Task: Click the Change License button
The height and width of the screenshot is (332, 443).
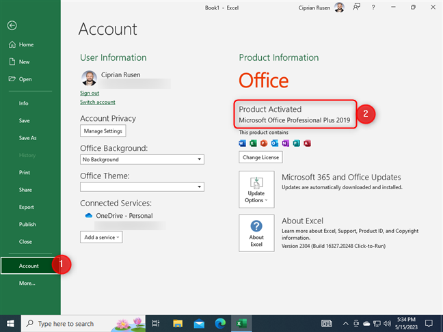Action: tap(260, 157)
